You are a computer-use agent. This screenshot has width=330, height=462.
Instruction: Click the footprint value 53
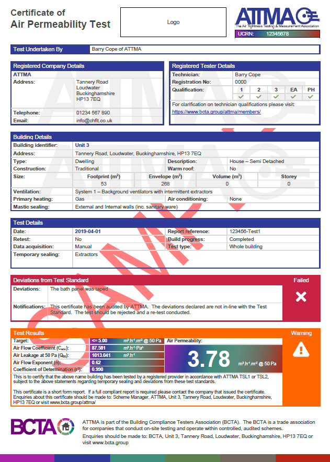104,184
